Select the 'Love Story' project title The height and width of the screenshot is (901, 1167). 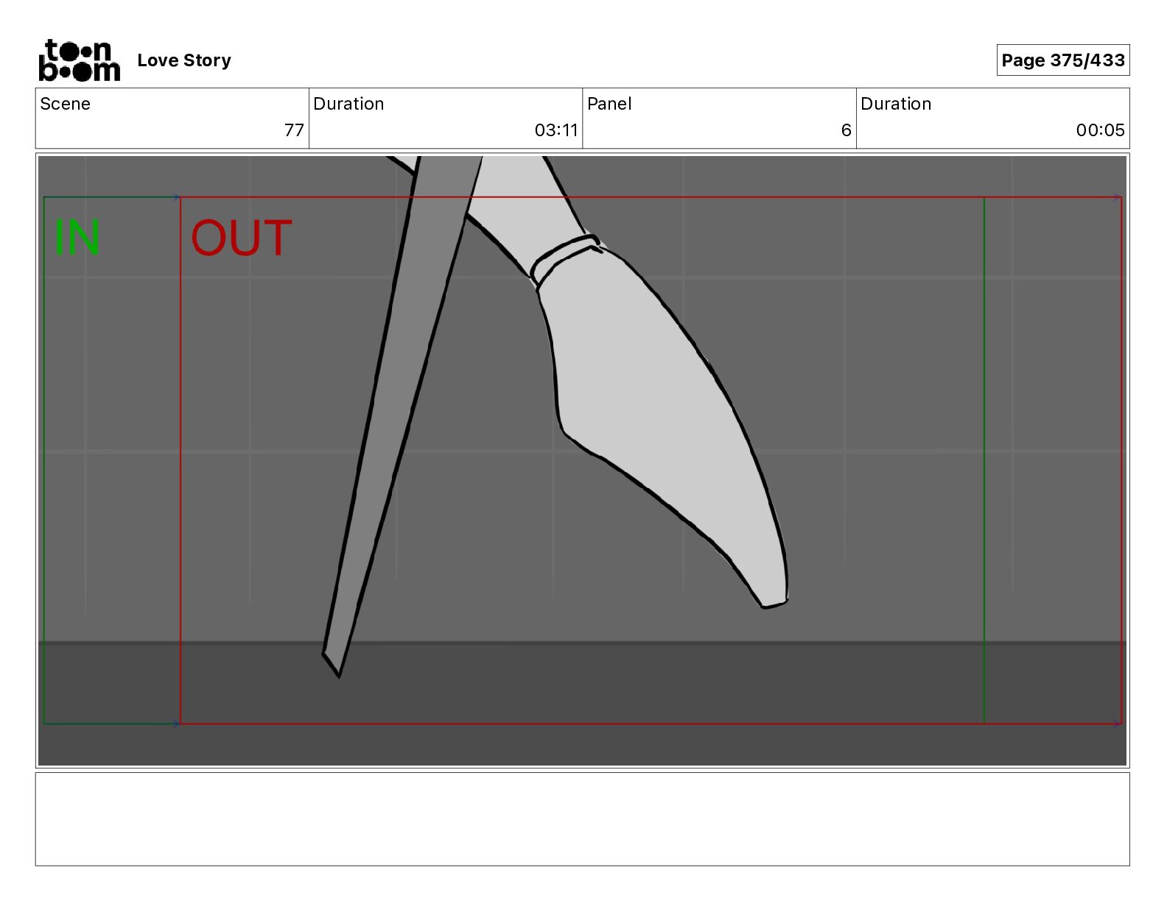tap(184, 60)
